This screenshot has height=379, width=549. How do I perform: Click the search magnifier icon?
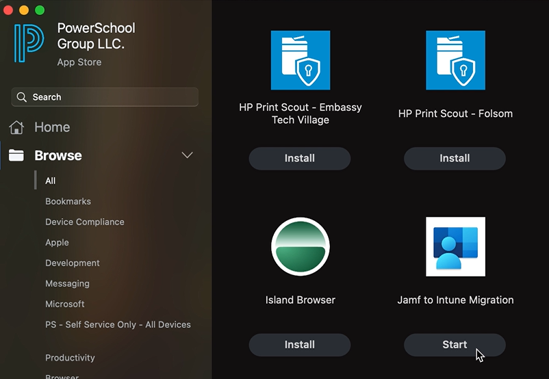22,97
